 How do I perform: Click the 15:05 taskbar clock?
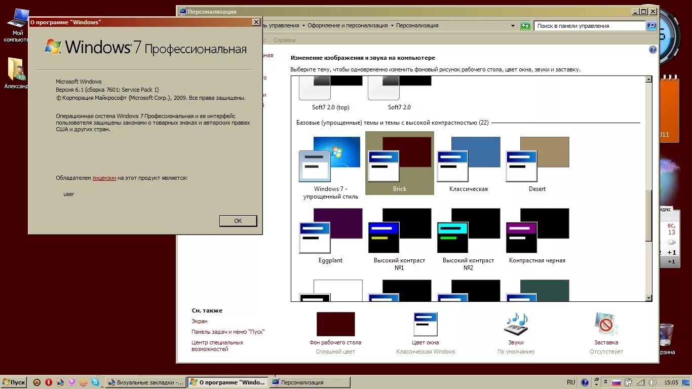pos(671,382)
